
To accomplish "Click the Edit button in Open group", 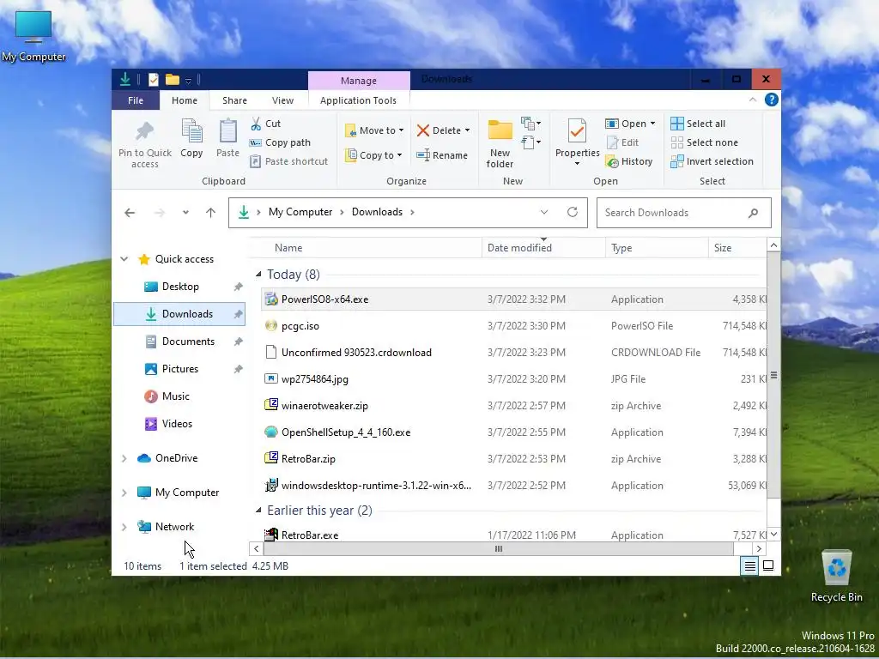I will click(623, 143).
